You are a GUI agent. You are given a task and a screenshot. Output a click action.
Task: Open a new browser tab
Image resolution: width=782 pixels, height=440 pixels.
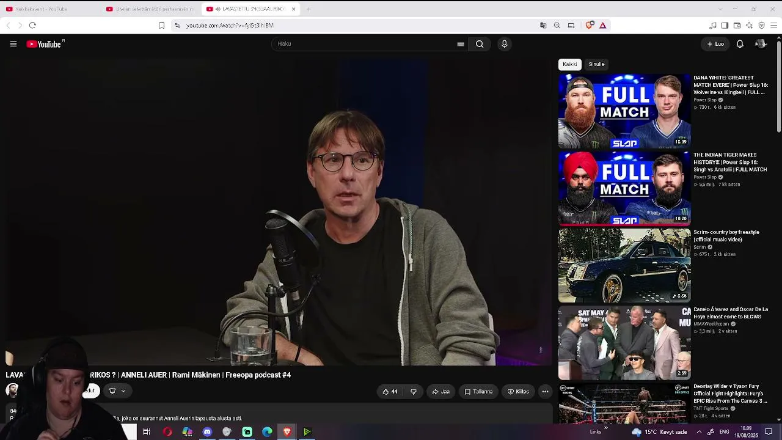click(x=309, y=9)
